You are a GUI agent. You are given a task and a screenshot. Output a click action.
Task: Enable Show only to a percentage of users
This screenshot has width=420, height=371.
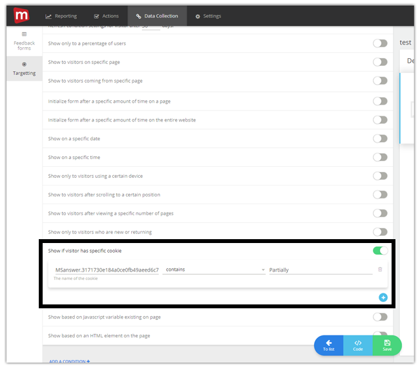(380, 43)
